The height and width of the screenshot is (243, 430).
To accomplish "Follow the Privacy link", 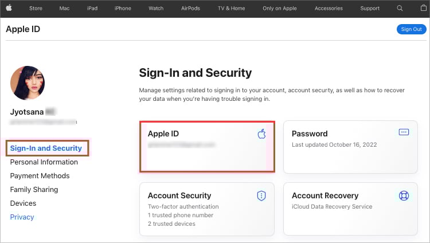I will [22, 217].
